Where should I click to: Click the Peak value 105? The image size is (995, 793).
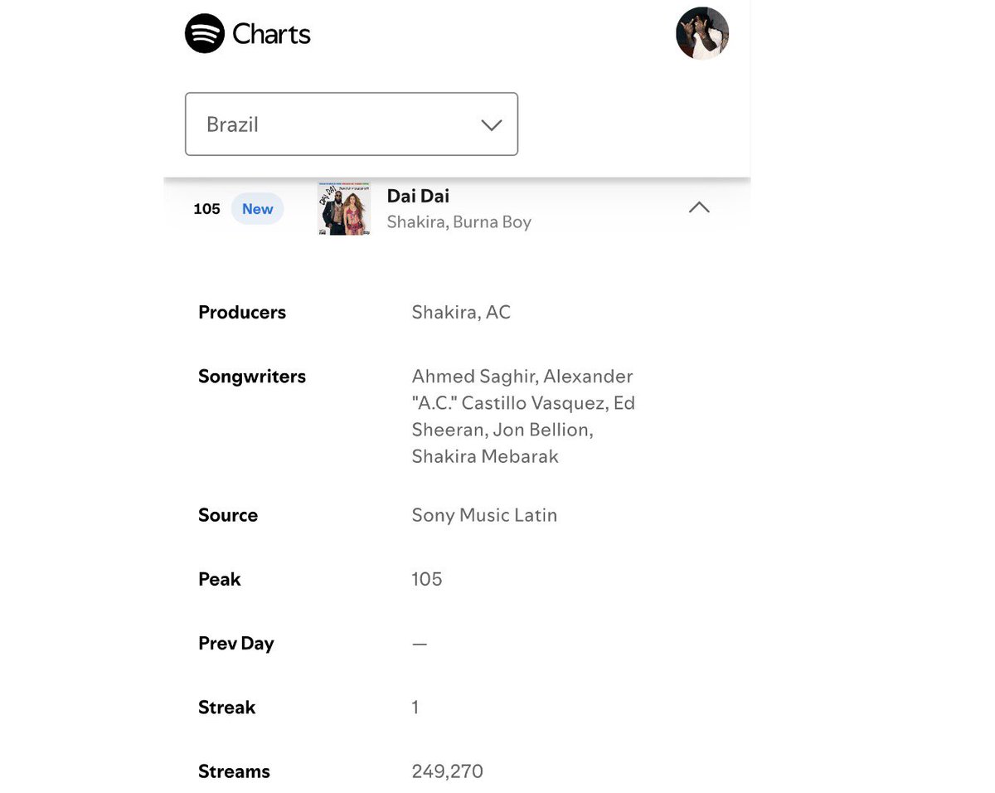[427, 579]
